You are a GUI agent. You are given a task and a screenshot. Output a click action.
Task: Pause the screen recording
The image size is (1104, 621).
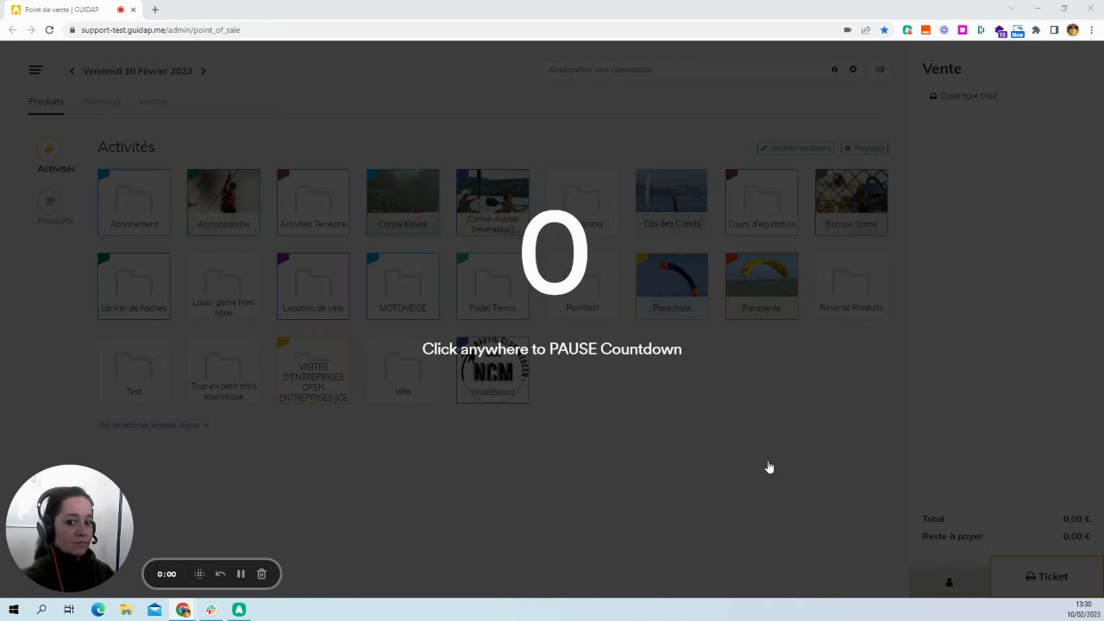tap(241, 574)
